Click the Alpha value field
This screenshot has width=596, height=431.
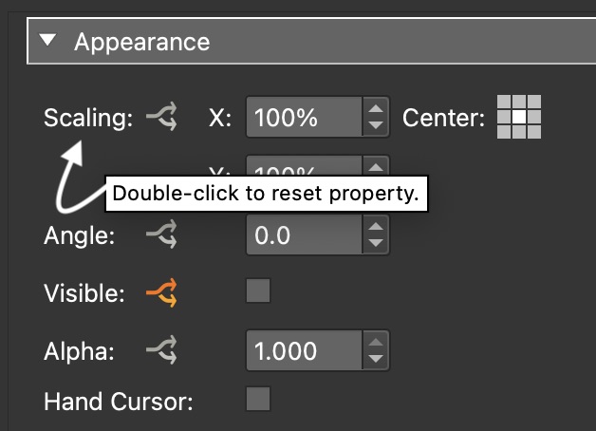304,351
